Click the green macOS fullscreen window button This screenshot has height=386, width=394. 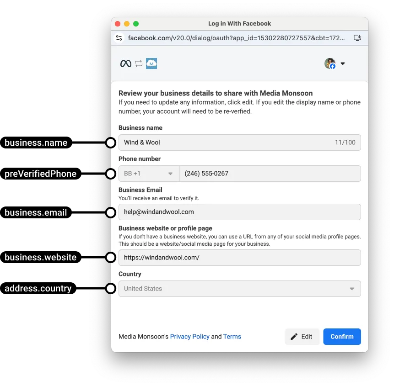coord(136,24)
